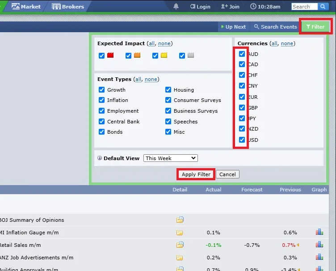Select none link for Currencies
This screenshot has width=336, height=271.
pyautogui.click(x=287, y=43)
